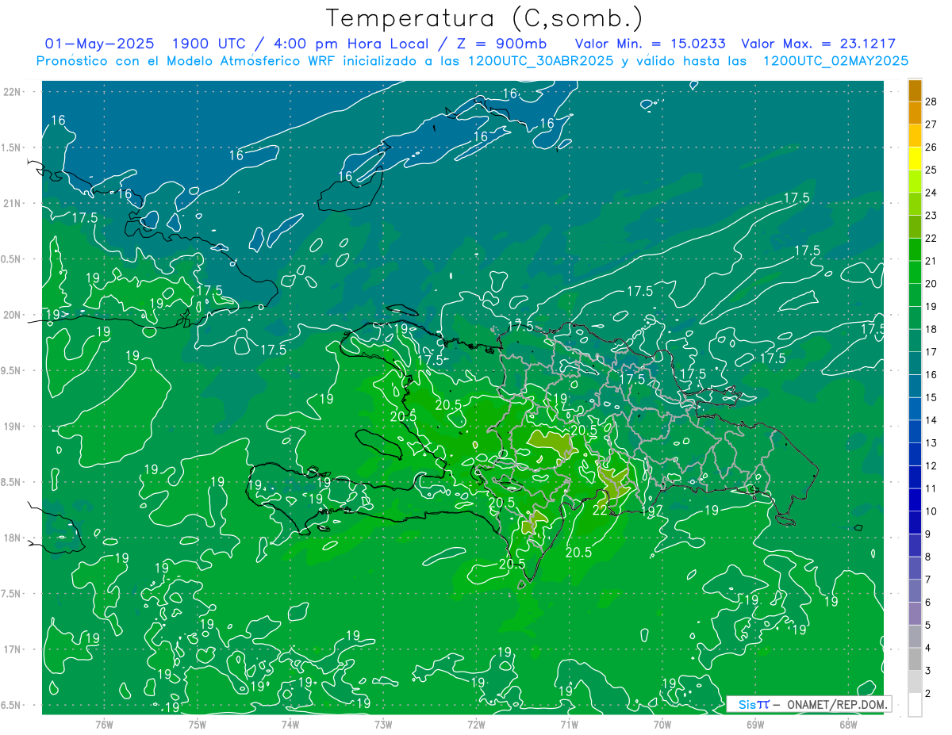Click the '20N' latitude axis label
952x735 pixels.
(x=13, y=315)
